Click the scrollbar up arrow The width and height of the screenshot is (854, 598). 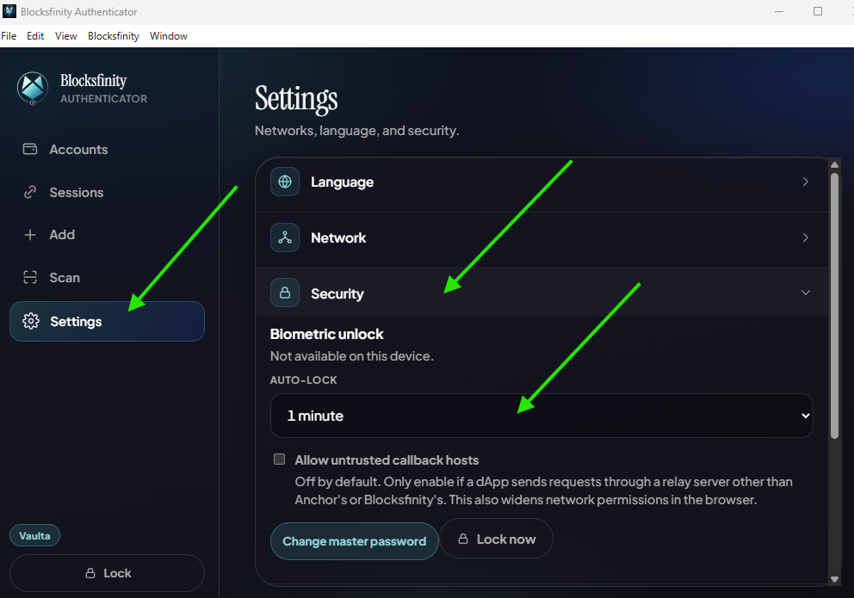(x=834, y=164)
